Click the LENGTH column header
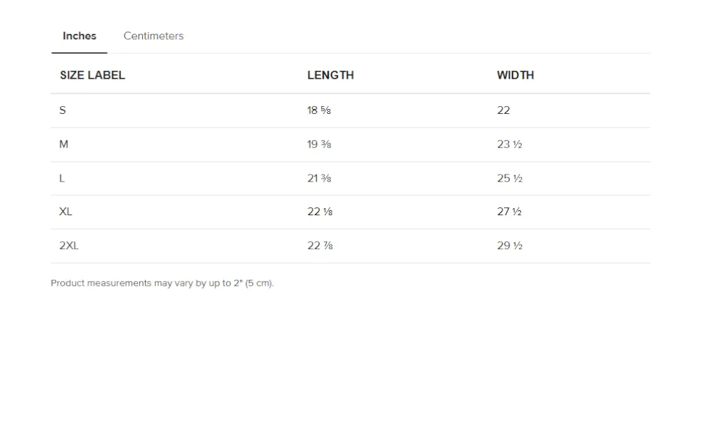704x422 pixels. point(330,75)
